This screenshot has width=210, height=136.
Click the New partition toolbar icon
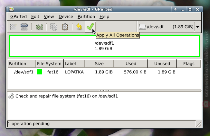pos(14,27)
